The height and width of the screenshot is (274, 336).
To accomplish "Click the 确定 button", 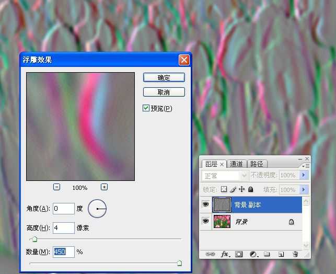I will click(164, 77).
